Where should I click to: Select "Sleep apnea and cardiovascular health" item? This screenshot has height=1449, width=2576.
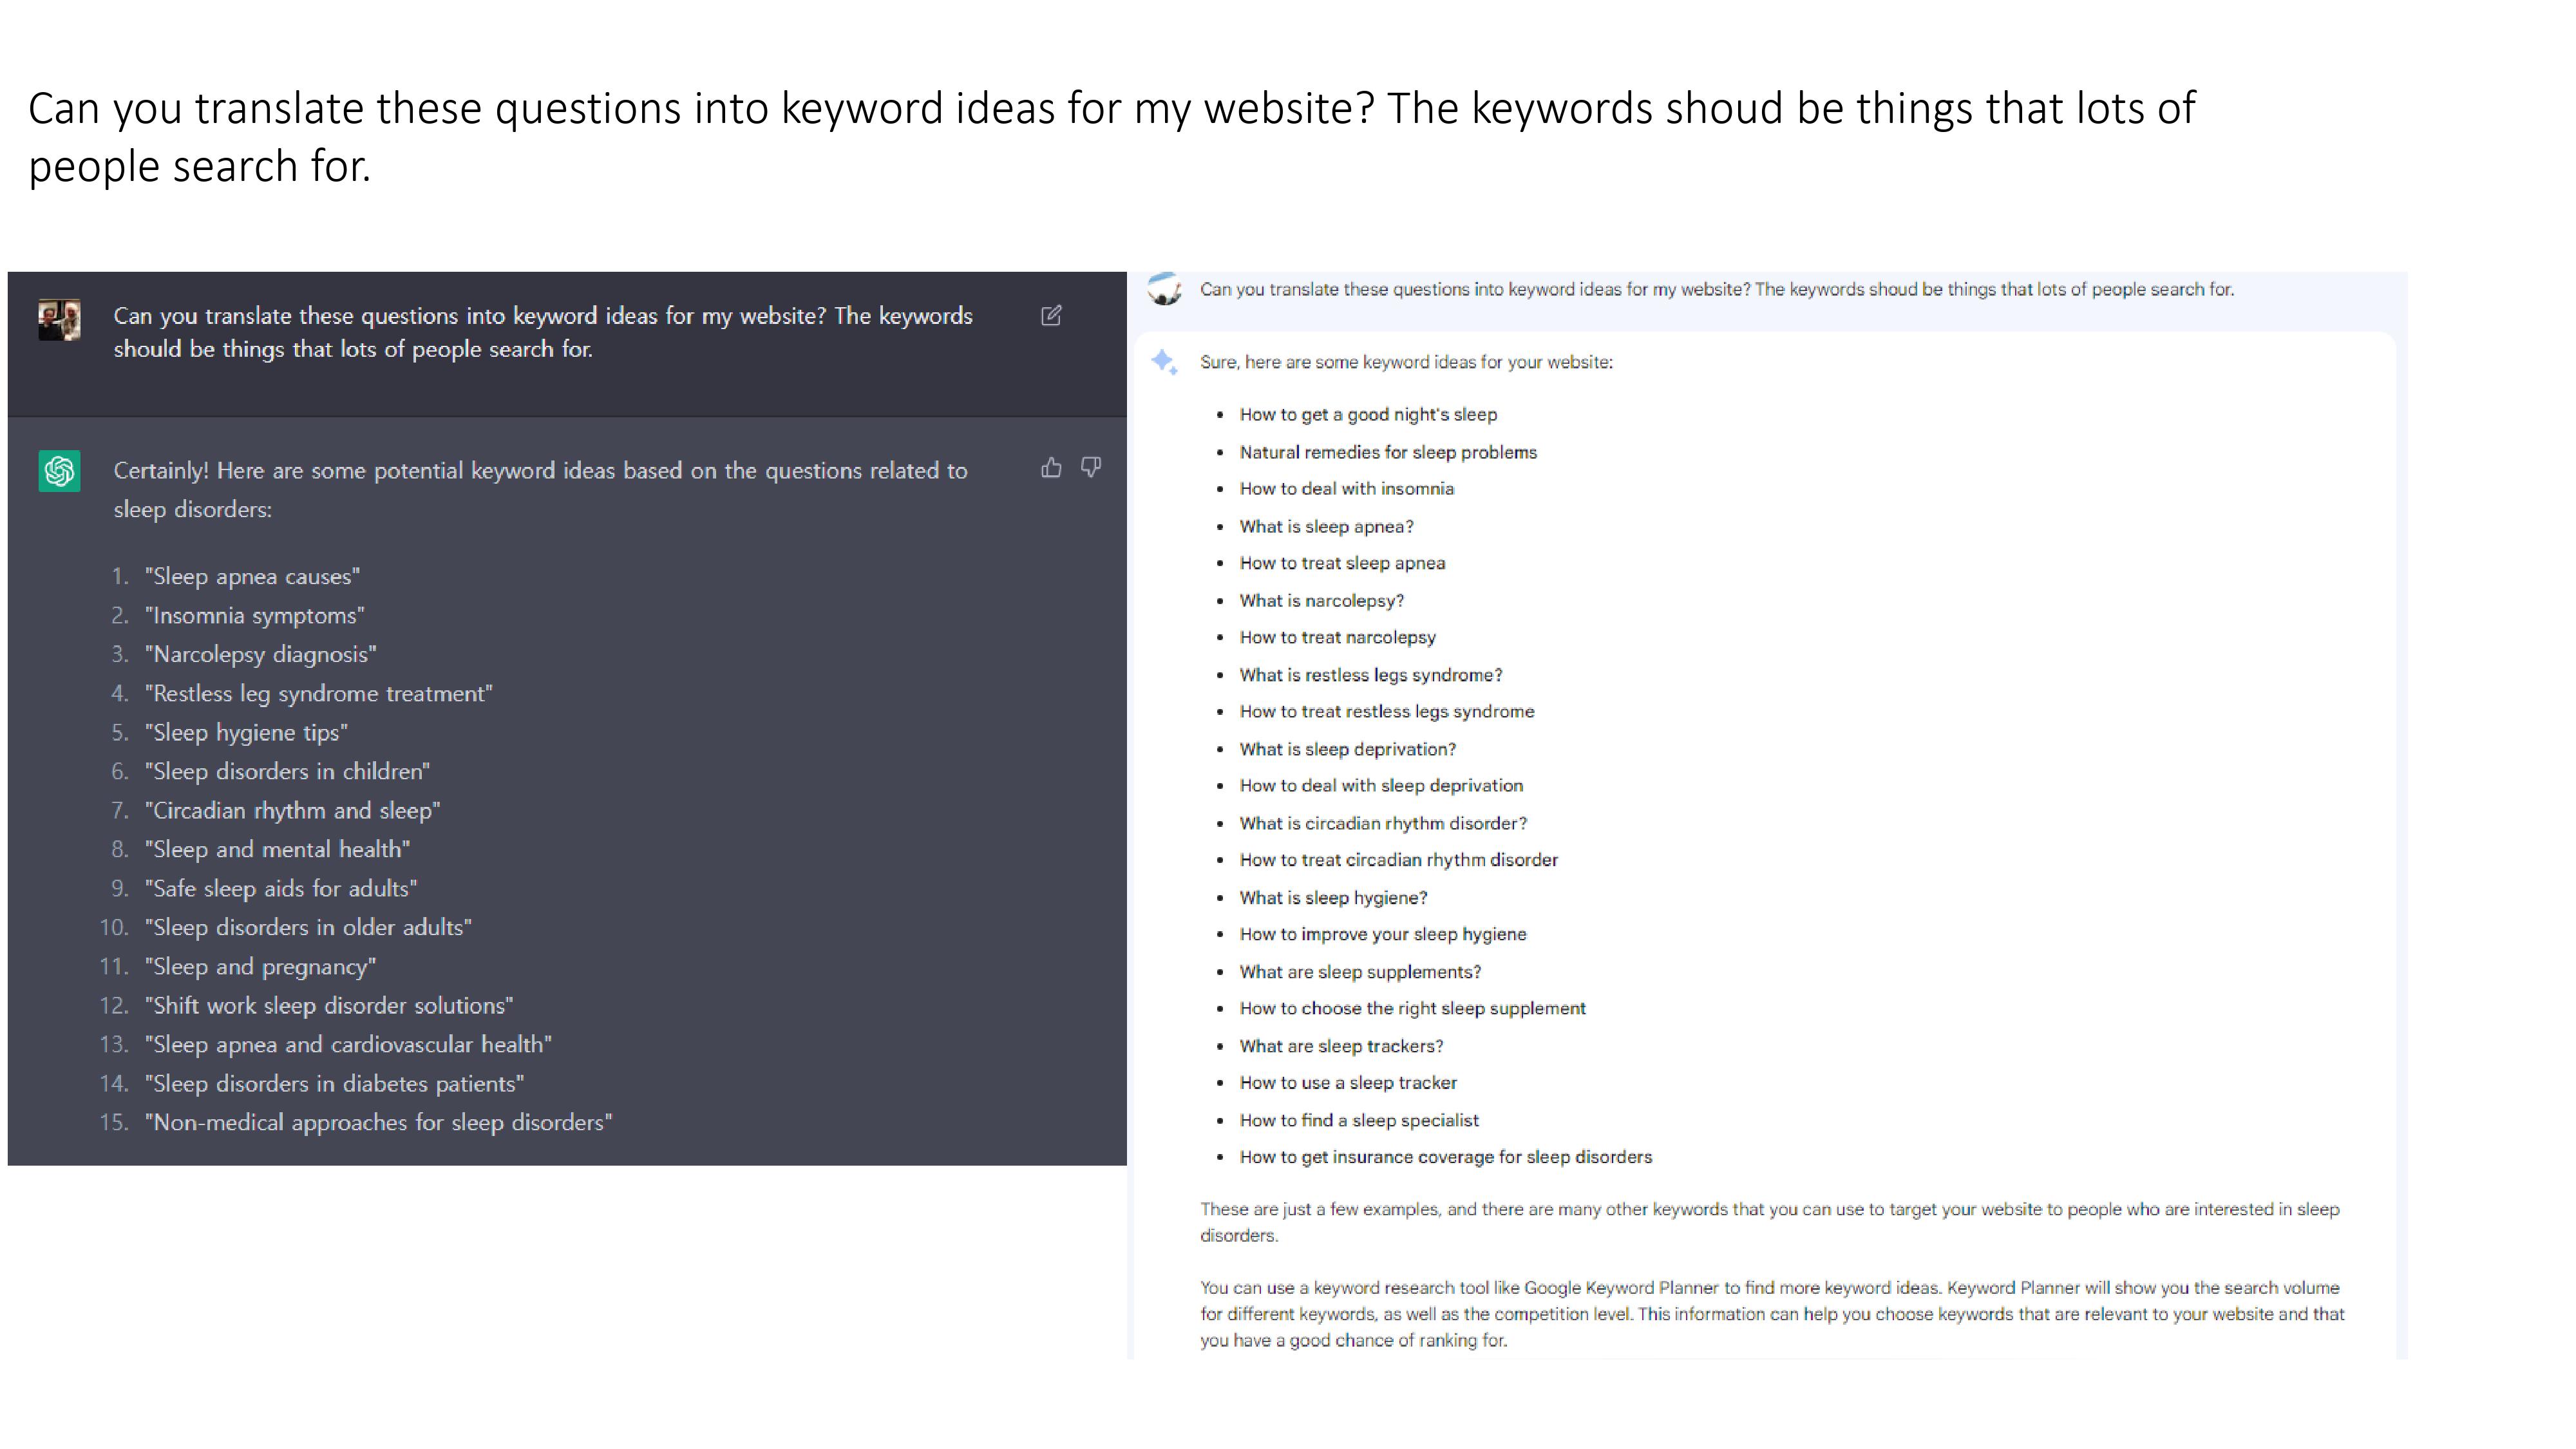[348, 1045]
